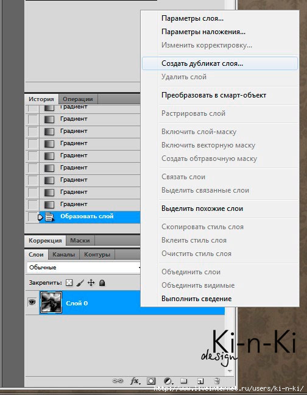The image size is (307, 395).
Task: Lock layer position with move-arrows icon
Action: coord(91,283)
